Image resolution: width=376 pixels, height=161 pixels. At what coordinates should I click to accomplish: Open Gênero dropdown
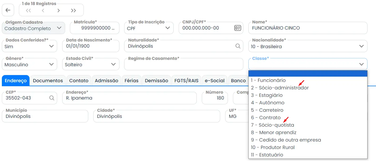(30, 64)
